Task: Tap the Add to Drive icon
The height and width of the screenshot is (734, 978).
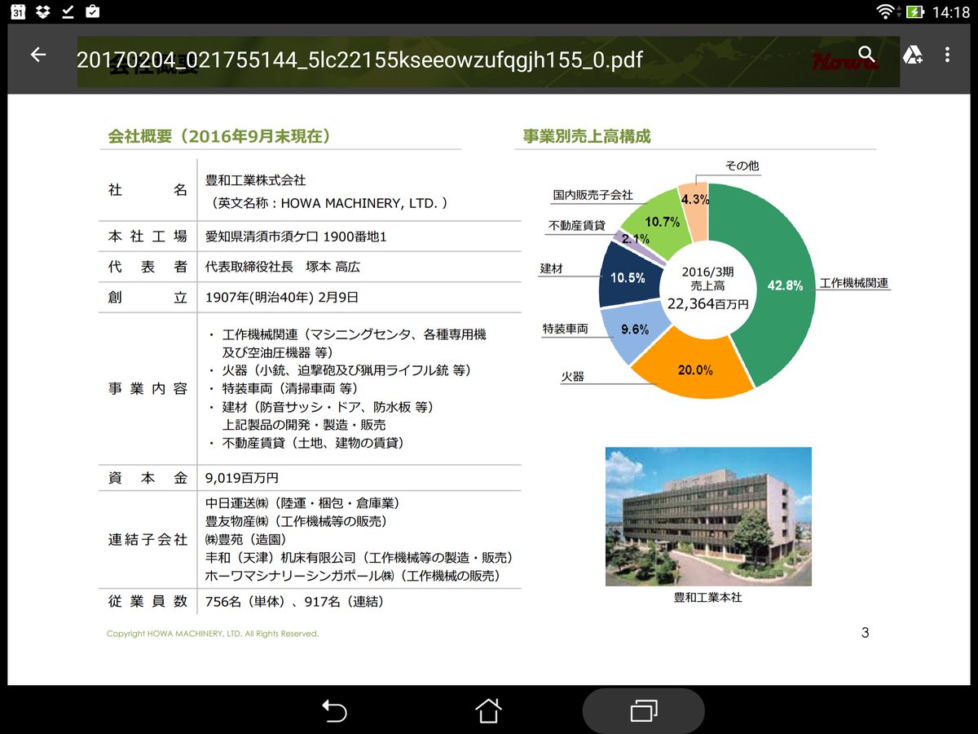Action: point(911,55)
